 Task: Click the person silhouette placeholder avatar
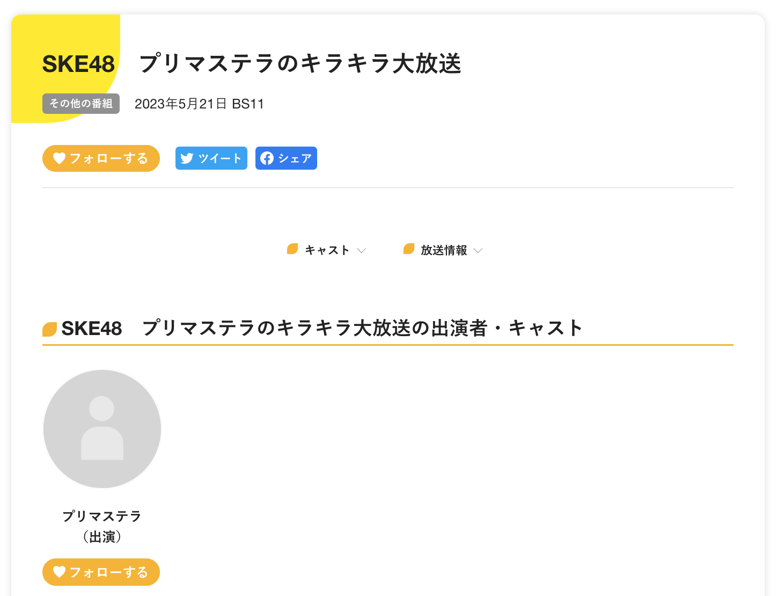[x=102, y=429]
